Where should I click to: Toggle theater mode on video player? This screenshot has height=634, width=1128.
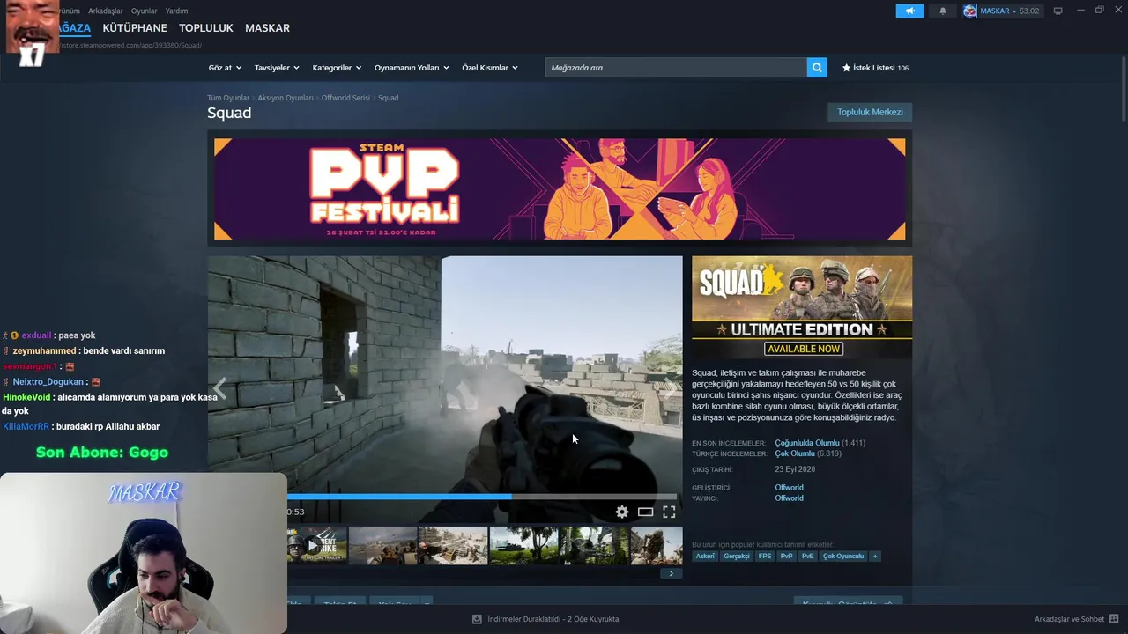click(x=645, y=512)
